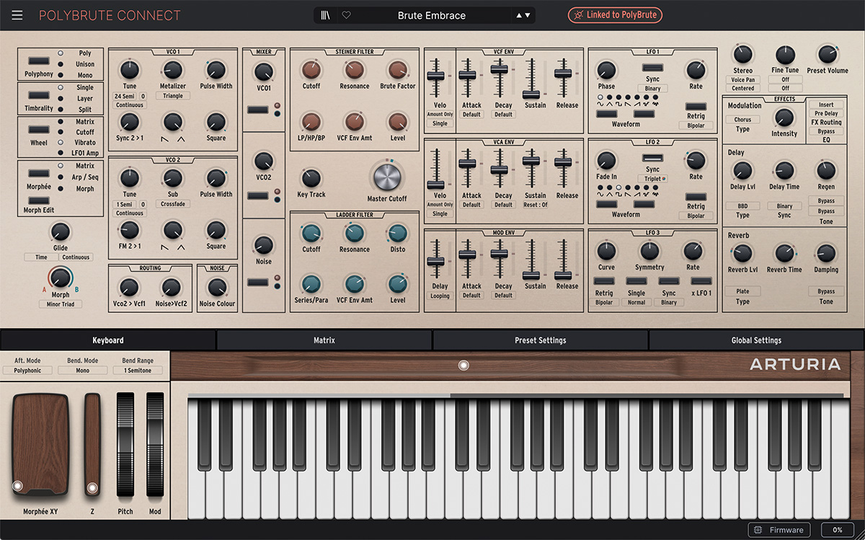Open the VCO 2 Sub 'Crossfade' dropdown
The image size is (865, 540).
173,204
